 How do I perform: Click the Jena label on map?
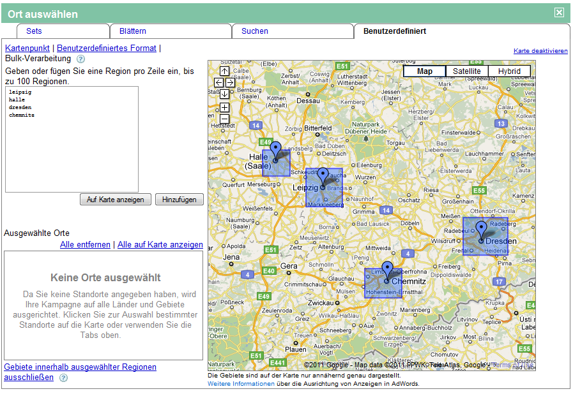point(231,257)
